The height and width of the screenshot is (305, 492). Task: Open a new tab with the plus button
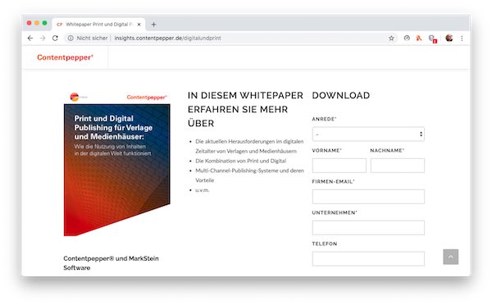pos(153,24)
